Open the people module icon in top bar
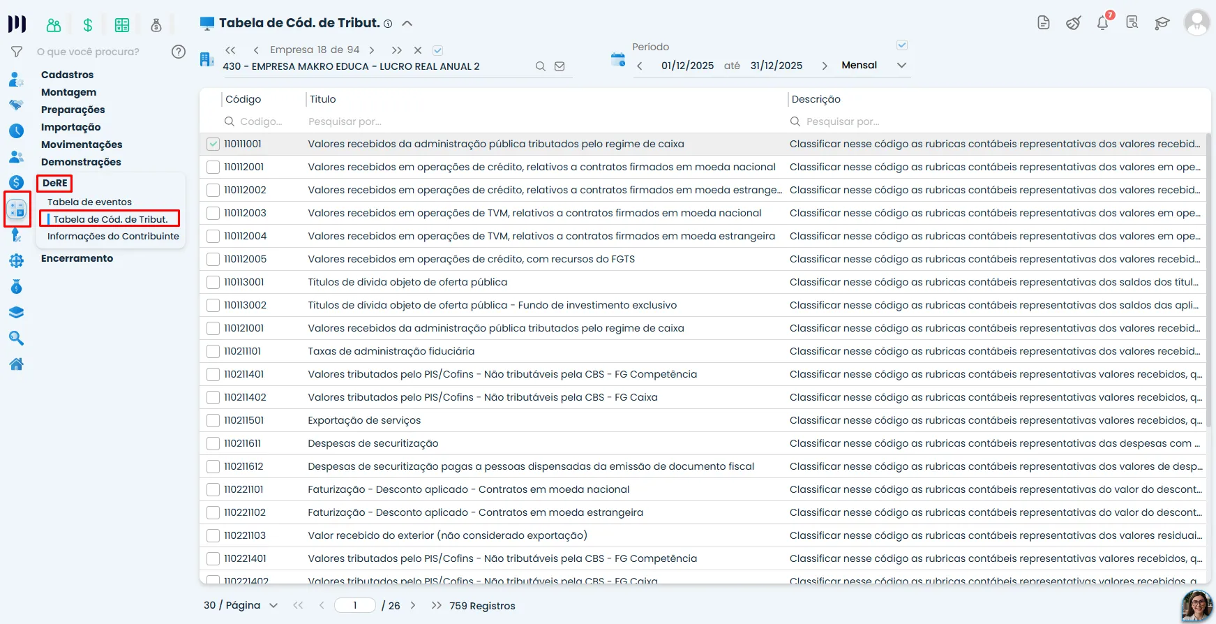 click(54, 26)
